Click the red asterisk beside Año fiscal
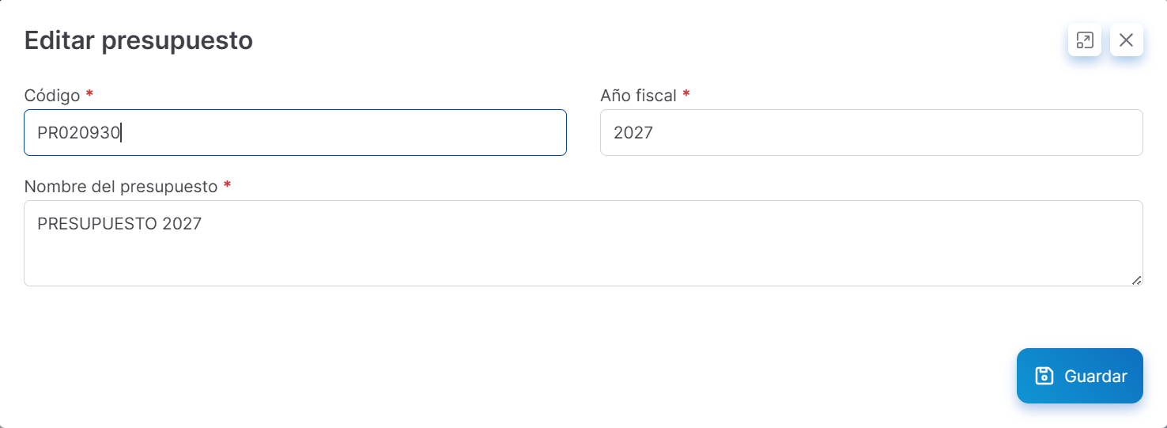1167x428 pixels. 686,95
